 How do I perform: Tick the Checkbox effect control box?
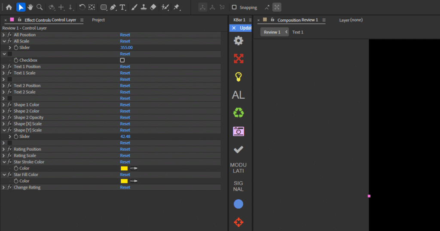pos(122,60)
